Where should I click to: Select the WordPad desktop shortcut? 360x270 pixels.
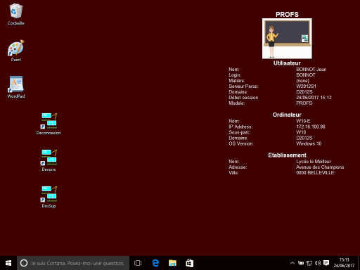click(15, 87)
